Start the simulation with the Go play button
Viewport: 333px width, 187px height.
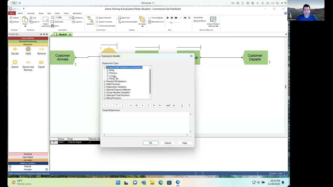coord(168,18)
